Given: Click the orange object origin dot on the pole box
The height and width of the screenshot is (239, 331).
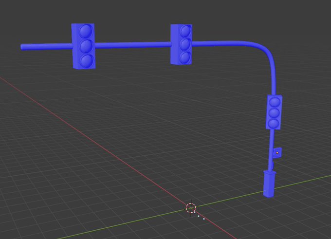Looking at the screenshot, I should pyautogui.click(x=277, y=153).
